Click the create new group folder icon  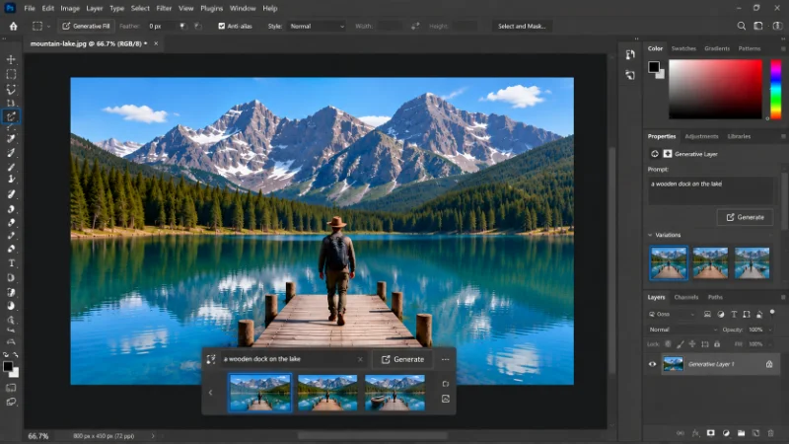(741, 433)
